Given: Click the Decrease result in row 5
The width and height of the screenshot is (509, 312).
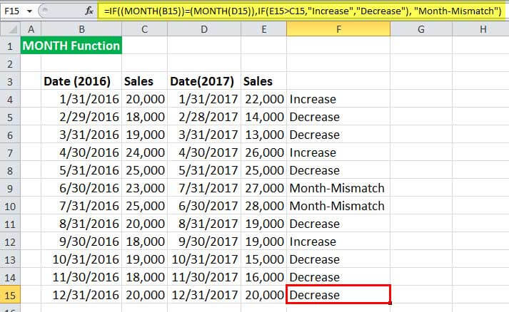Looking at the screenshot, I should pos(338,117).
